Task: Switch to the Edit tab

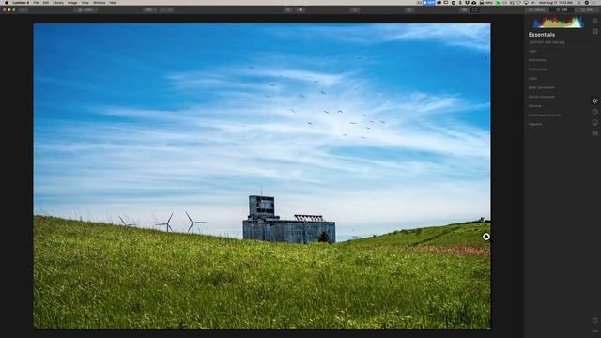Action: tap(562, 10)
